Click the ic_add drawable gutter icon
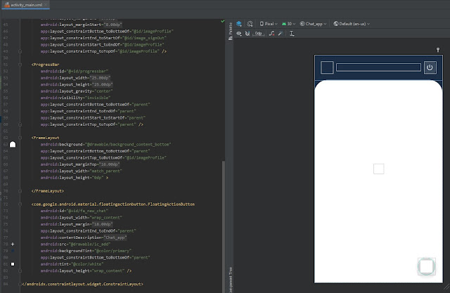Image resolution: width=450 pixels, height=293 pixels. (x=12, y=244)
